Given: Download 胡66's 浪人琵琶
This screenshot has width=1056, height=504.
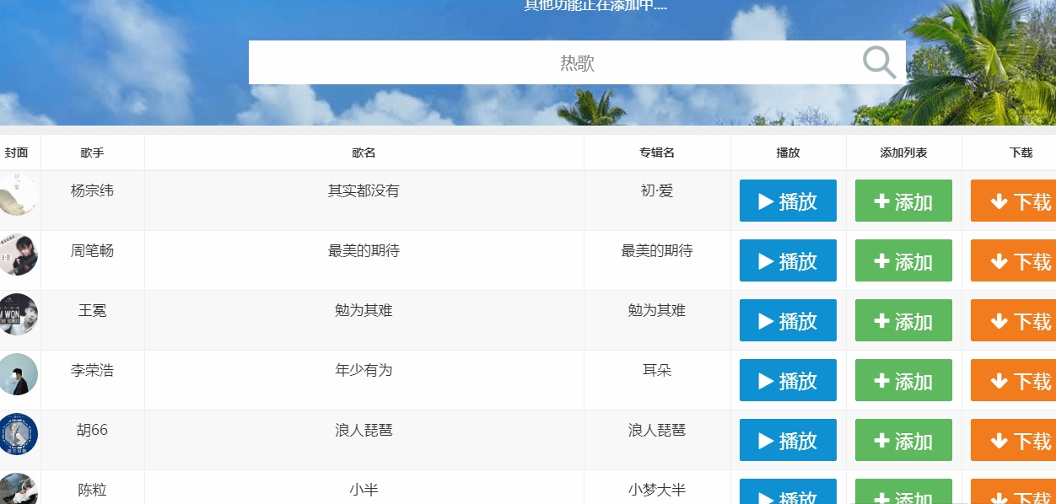Looking at the screenshot, I should 1014,440.
